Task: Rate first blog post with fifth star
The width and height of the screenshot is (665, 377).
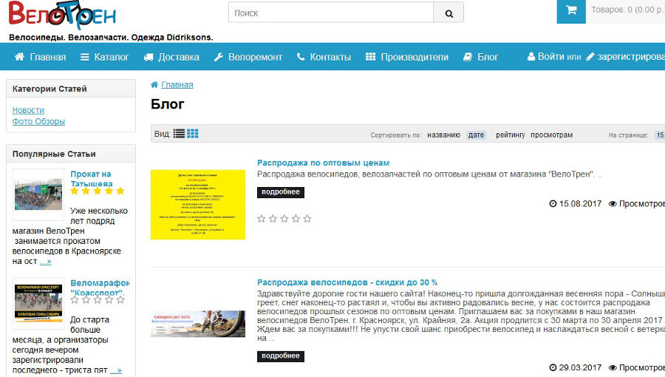Action: click(x=307, y=219)
